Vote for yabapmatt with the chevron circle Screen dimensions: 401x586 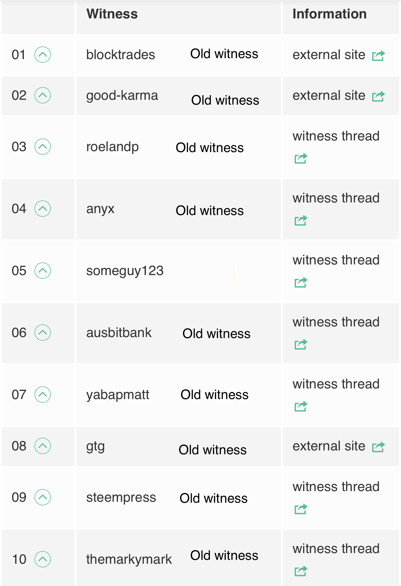click(43, 395)
